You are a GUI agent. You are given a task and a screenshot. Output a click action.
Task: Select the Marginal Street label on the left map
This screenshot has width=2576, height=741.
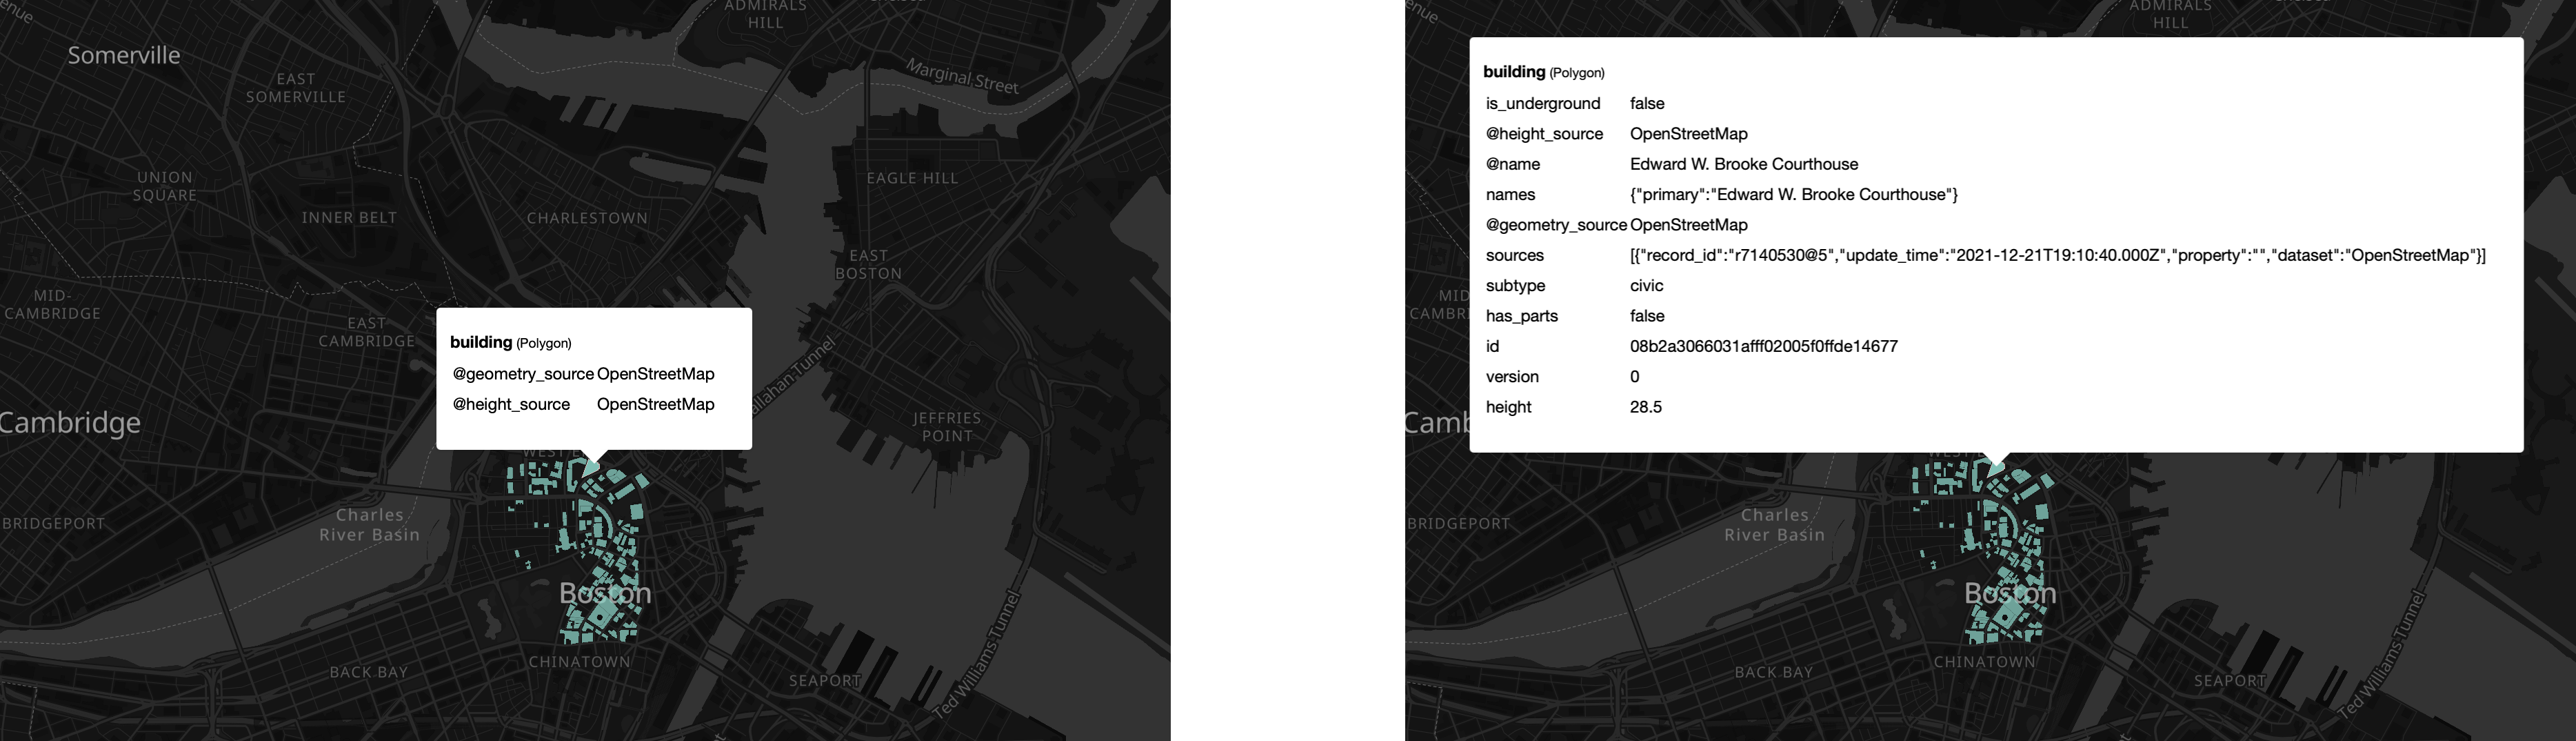962,76
